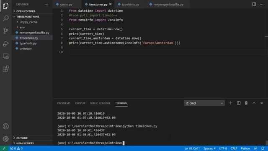268x151 pixels.
Task: Open the terminal selector dropdown 2: cmd
Action: point(204,103)
